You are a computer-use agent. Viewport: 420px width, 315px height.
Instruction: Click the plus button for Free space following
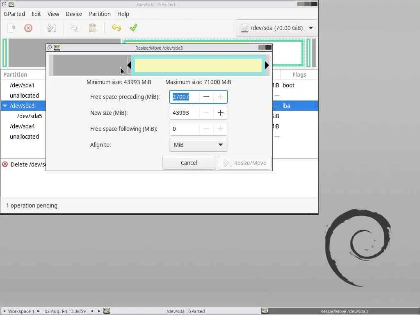click(220, 129)
